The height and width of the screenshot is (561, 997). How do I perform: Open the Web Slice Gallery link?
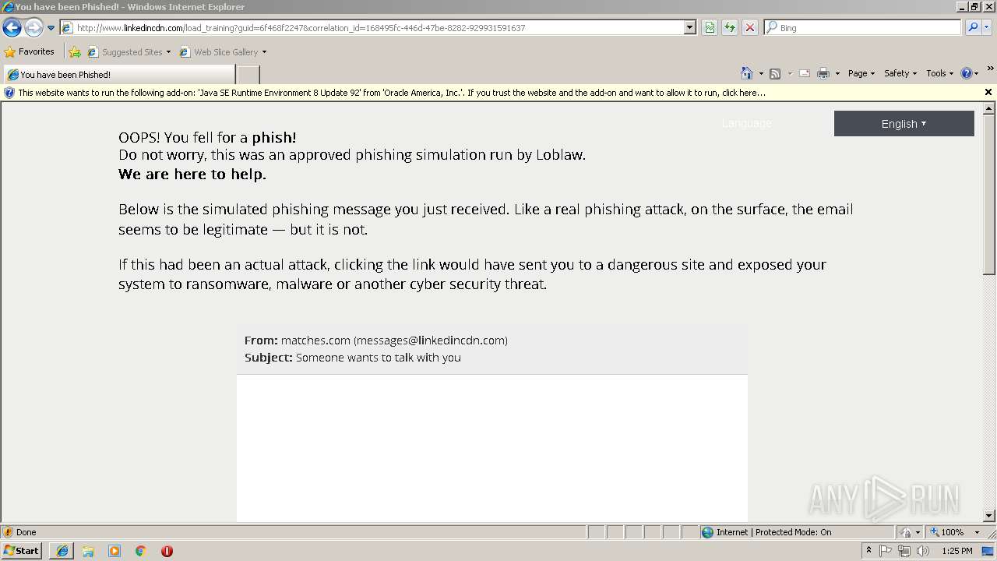click(x=223, y=52)
